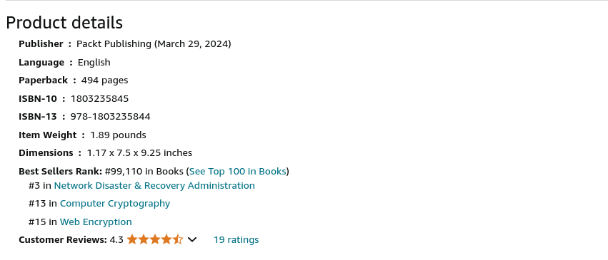Click the ISBN-10 number 1803235845
This screenshot has width=608, height=260.
(x=99, y=98)
